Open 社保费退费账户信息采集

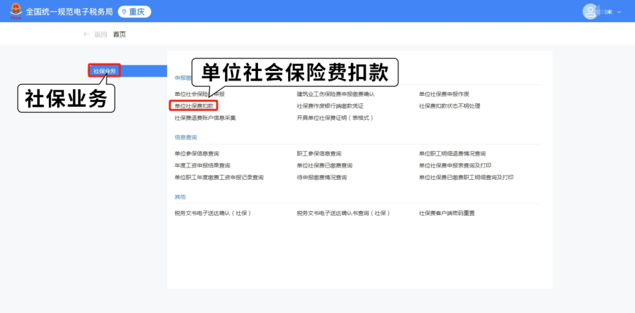205,118
